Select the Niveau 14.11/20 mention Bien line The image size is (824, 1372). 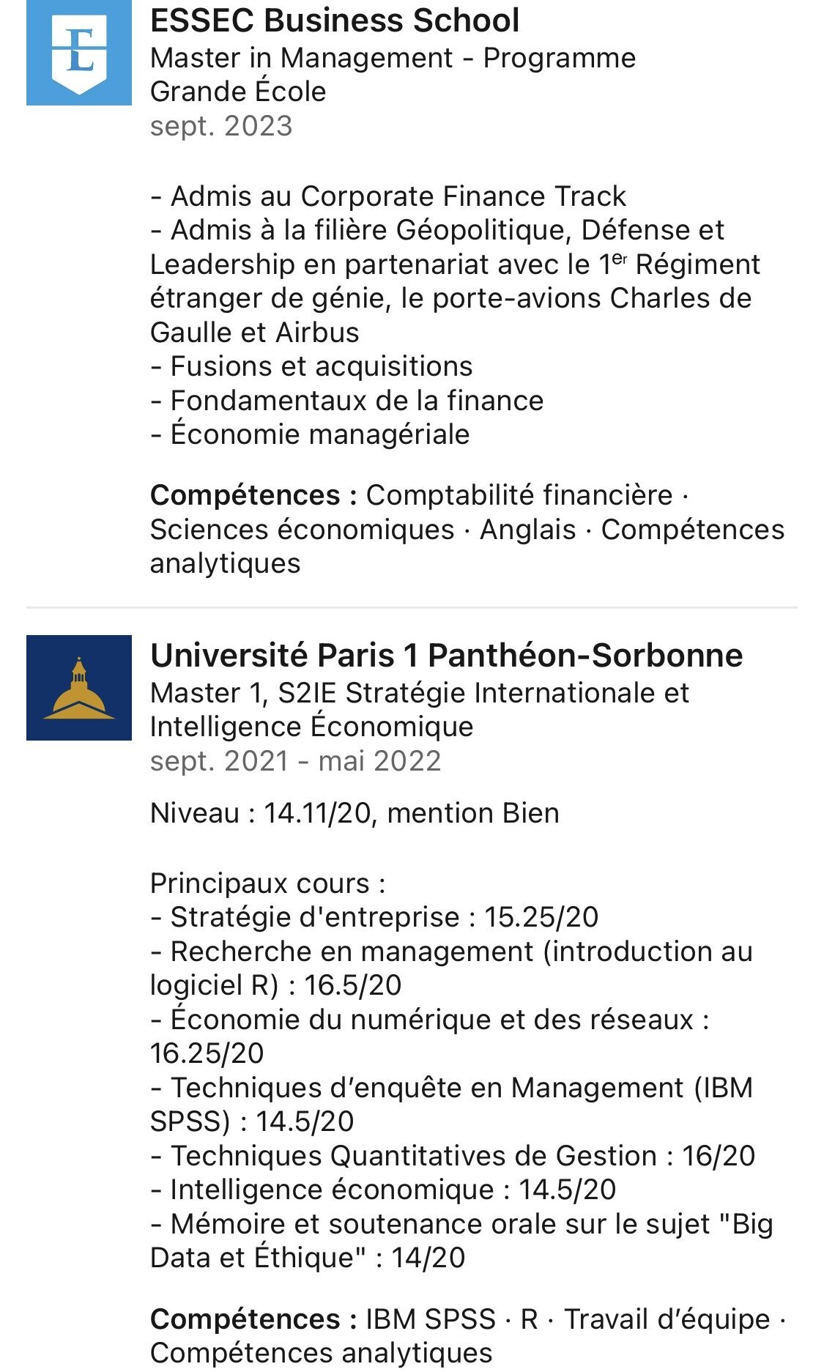(x=355, y=813)
